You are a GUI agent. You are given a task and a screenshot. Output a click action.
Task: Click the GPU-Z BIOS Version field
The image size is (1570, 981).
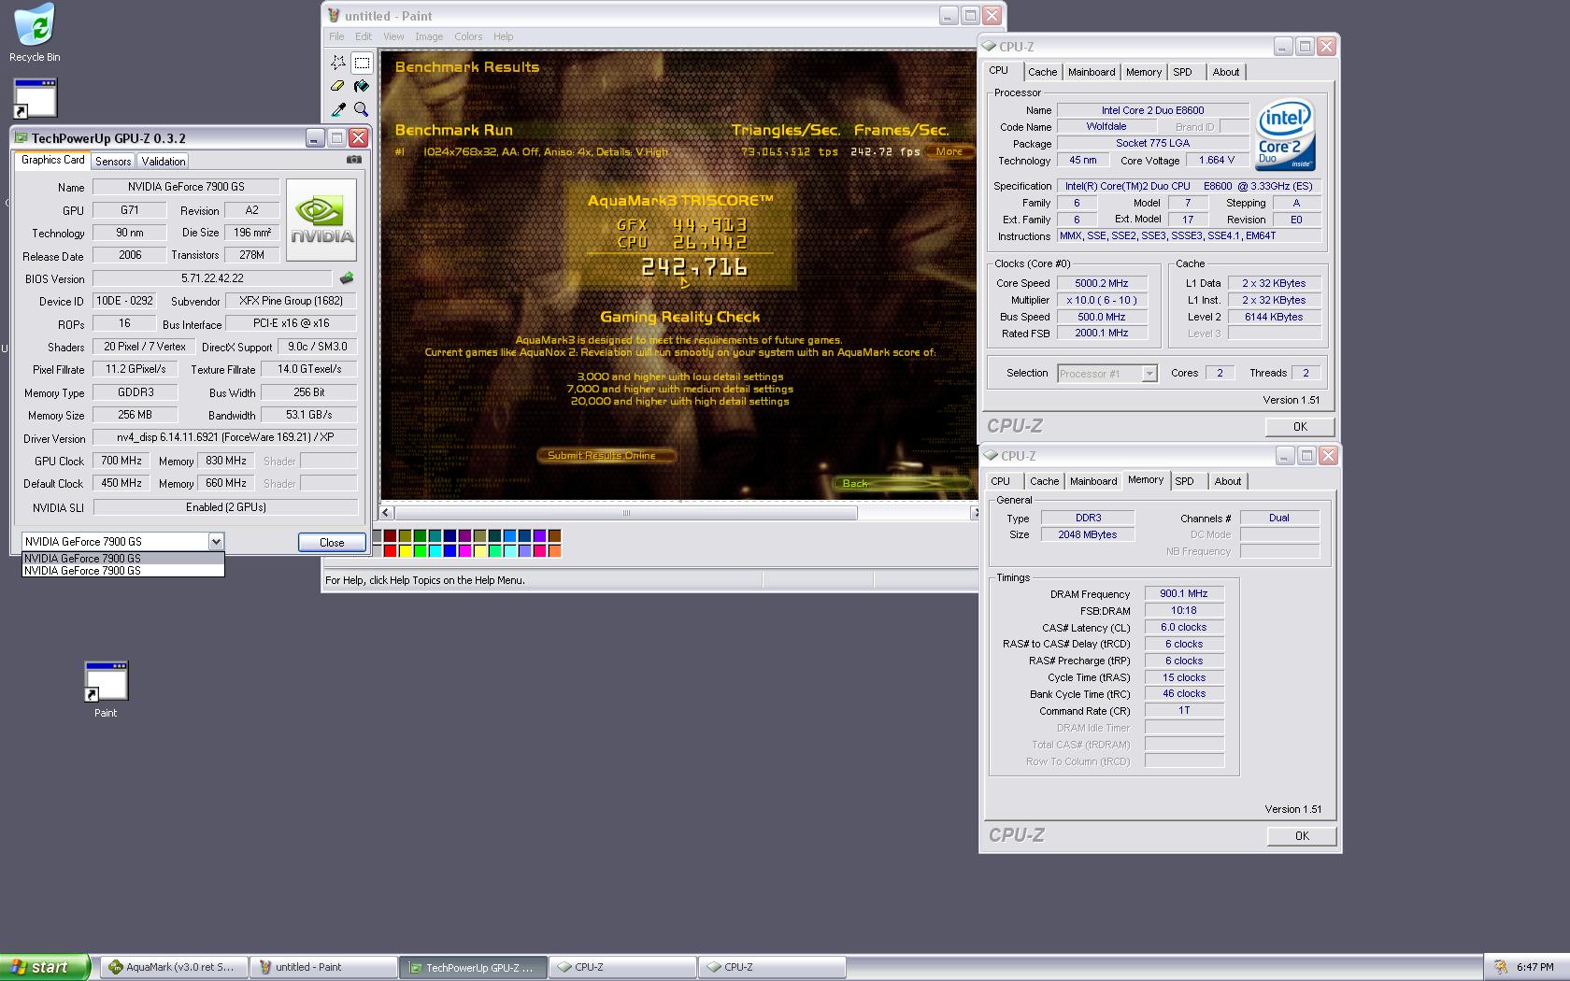pyautogui.click(x=212, y=278)
